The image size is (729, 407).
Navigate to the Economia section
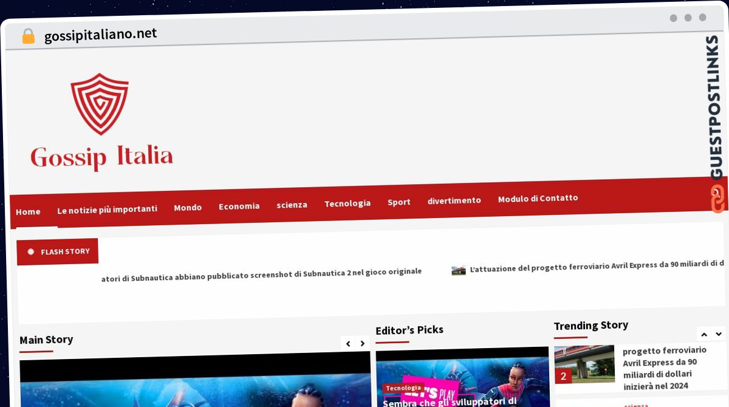(239, 206)
